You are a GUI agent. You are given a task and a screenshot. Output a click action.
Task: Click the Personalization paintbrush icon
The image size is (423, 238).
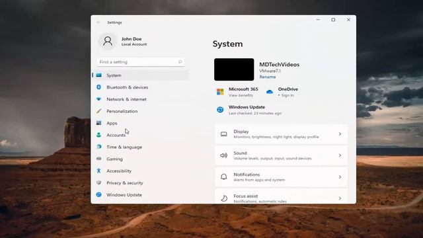coord(98,111)
